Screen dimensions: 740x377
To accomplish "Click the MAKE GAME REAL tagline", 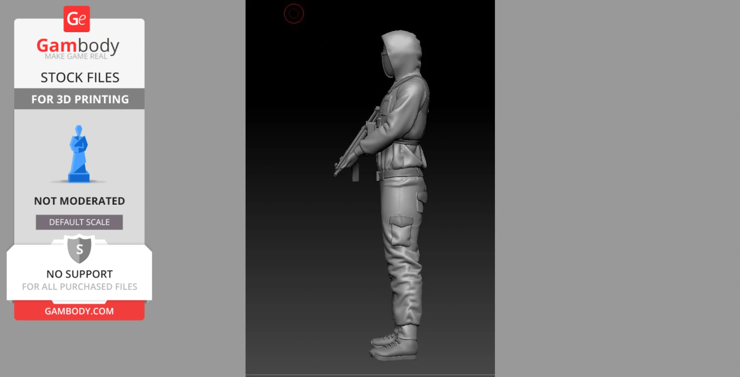I will (76, 57).
